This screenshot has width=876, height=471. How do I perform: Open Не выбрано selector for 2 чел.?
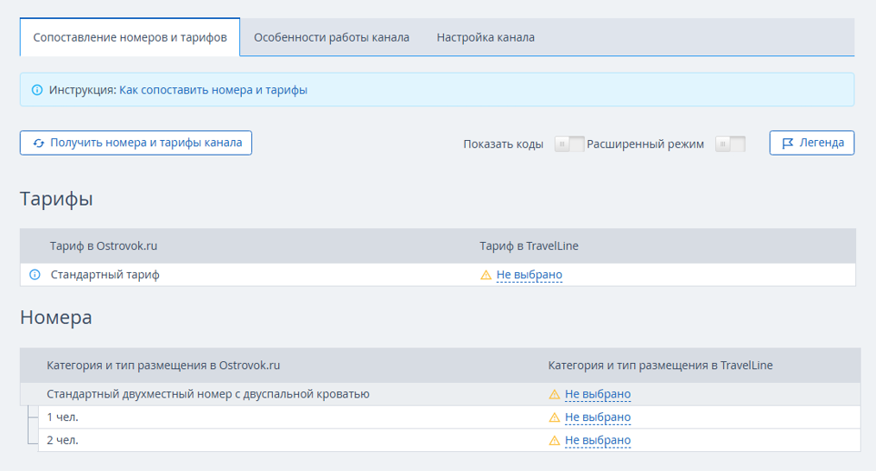tap(598, 441)
